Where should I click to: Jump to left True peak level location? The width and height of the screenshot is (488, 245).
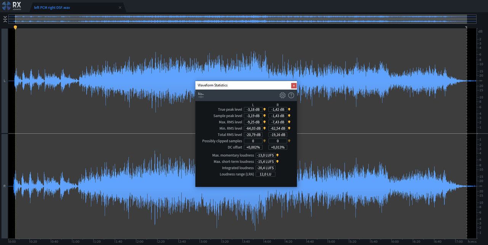click(x=265, y=109)
